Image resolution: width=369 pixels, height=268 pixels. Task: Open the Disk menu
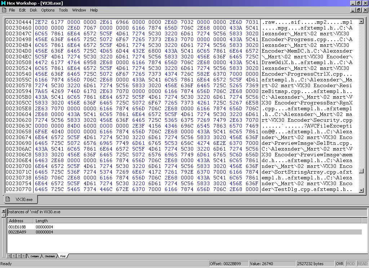coord(34,10)
